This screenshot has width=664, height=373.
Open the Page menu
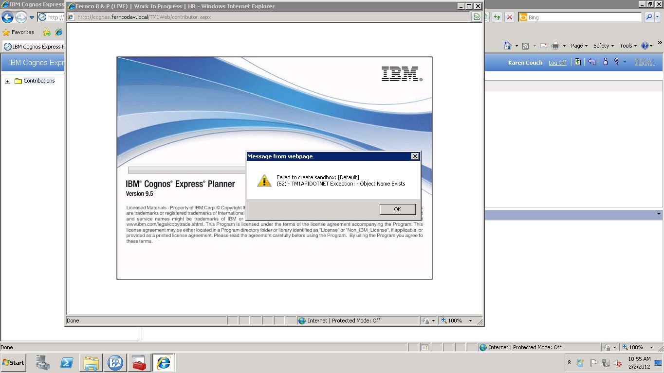pos(579,46)
